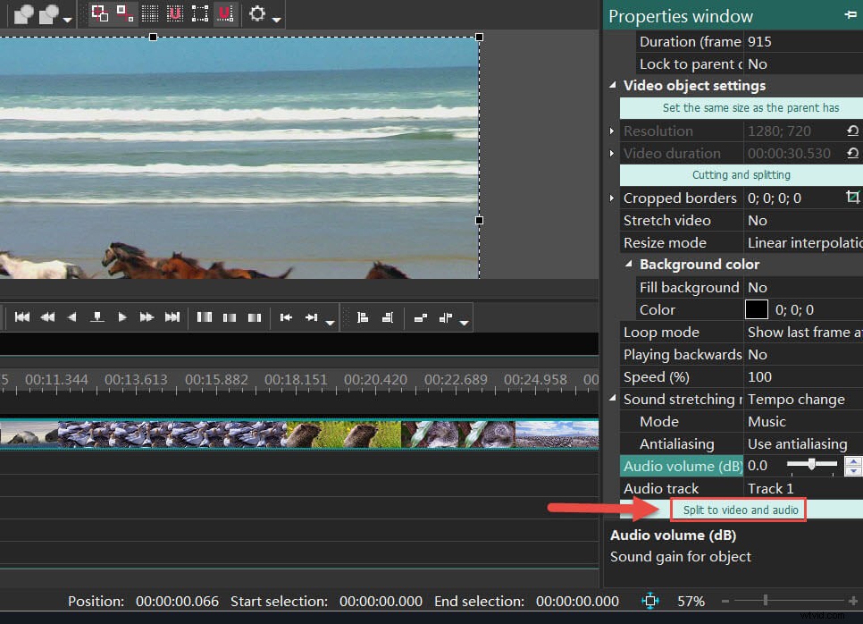863x624 pixels.
Task: Toggle Playing backwards setting
Action: 758,354
